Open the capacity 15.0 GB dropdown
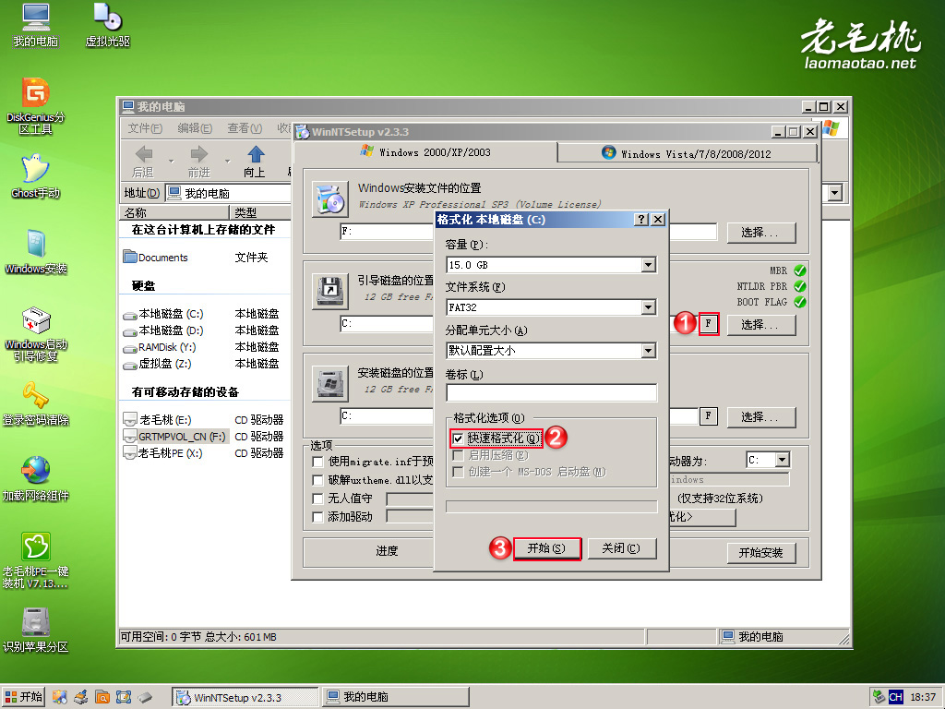 click(649, 265)
